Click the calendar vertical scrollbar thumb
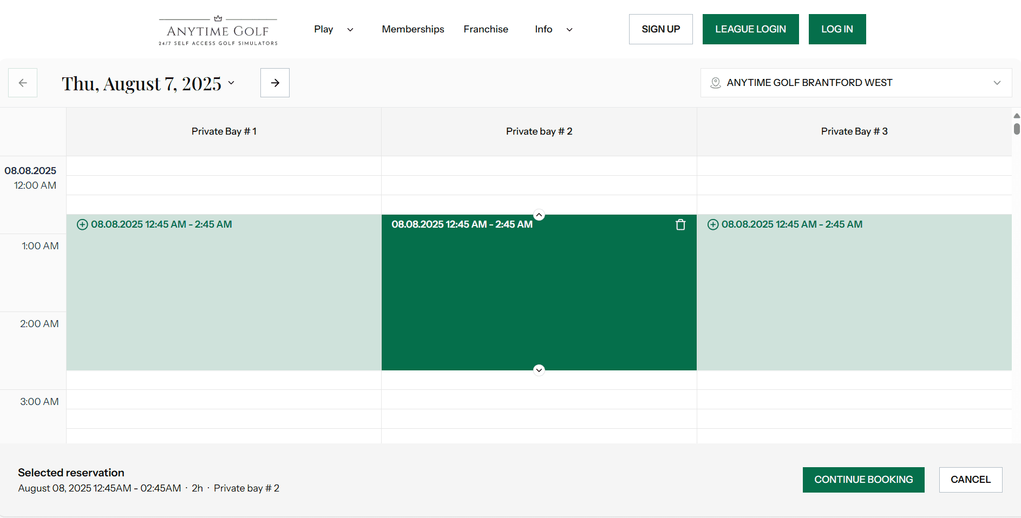The image size is (1021, 518). click(1017, 128)
